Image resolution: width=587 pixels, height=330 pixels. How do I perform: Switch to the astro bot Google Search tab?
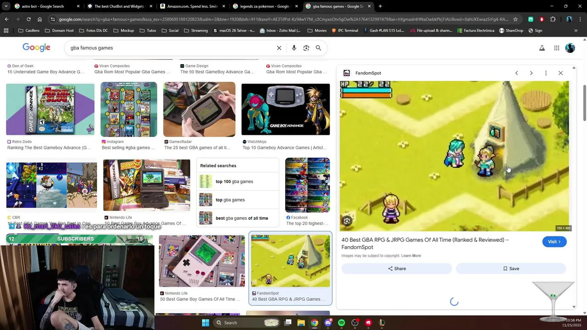click(x=47, y=6)
